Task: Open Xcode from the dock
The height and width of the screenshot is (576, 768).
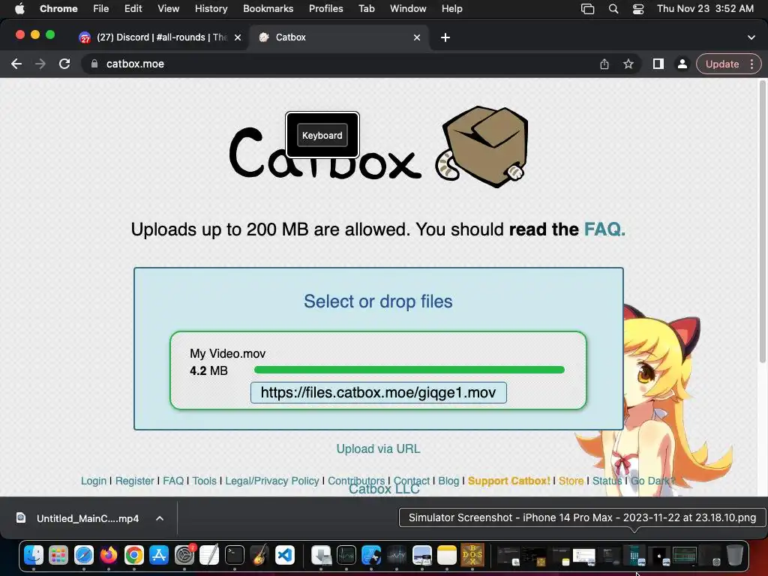Action: tap(371, 556)
